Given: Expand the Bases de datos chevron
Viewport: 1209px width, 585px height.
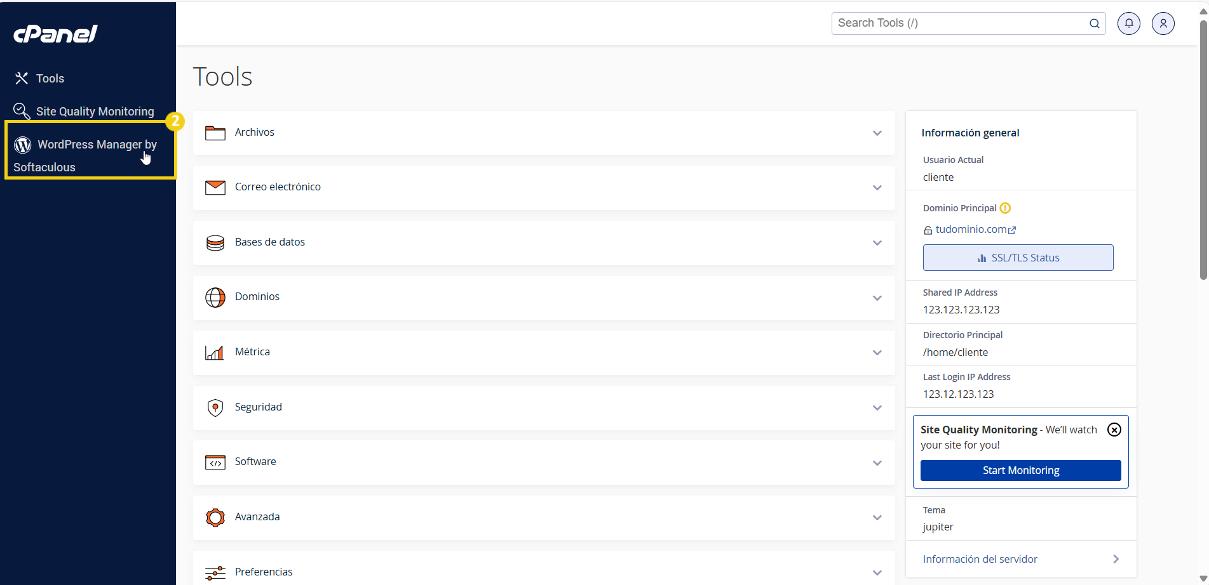Looking at the screenshot, I should click(877, 243).
